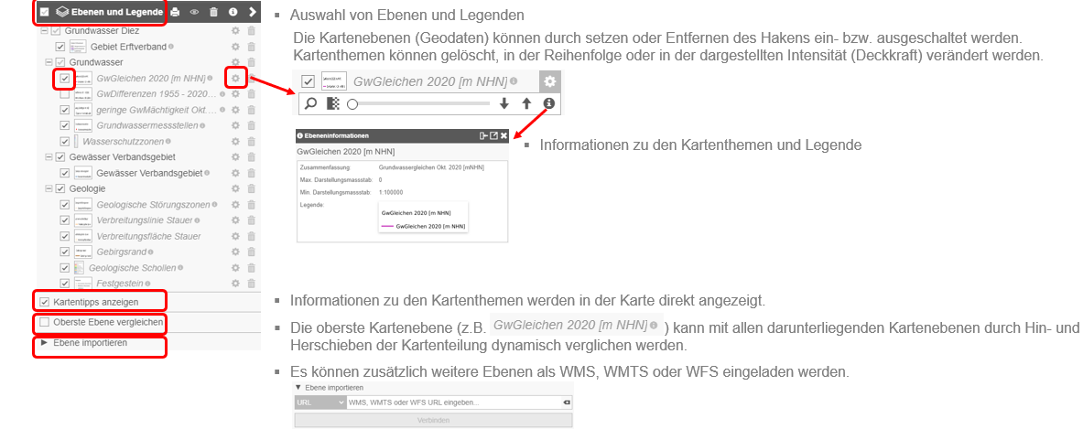The height and width of the screenshot is (429, 1083).
Task: Uncheck the geringe GwMächtigkeit layer checkbox
Action: [x=65, y=110]
